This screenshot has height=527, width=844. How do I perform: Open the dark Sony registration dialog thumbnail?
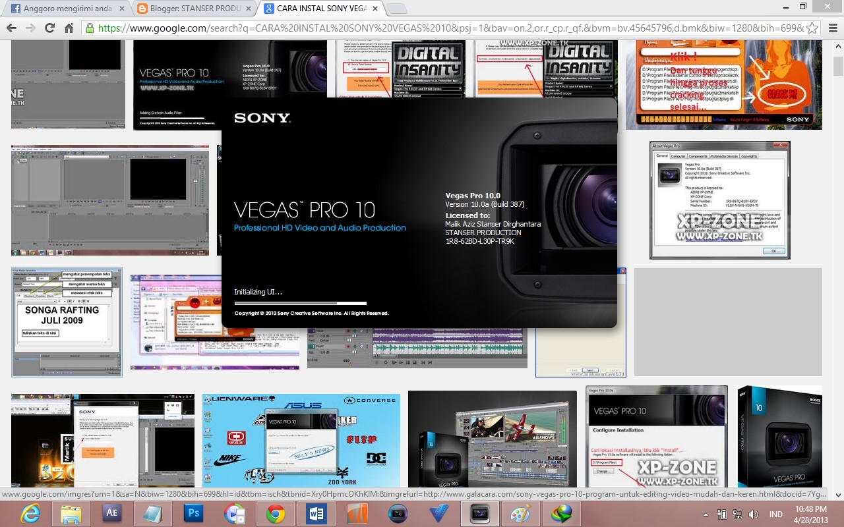[103, 440]
